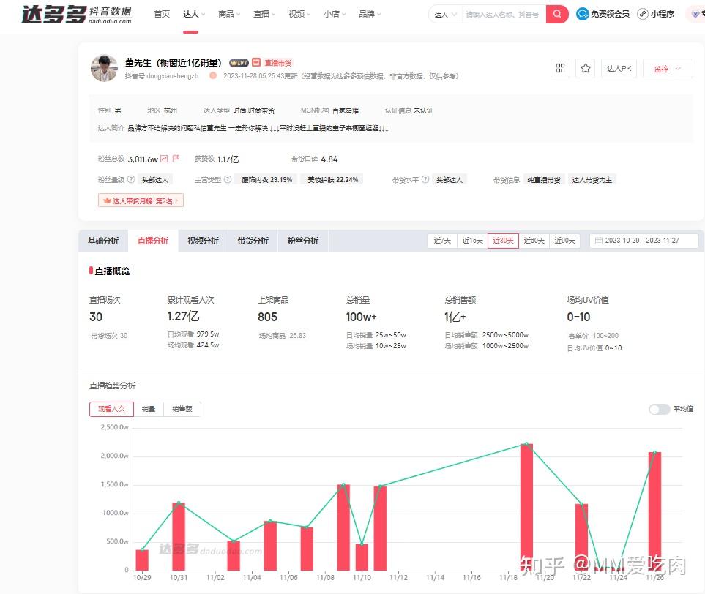Switch to the 视频分析 tab
Screen dimensions: 705x594
[204, 241]
